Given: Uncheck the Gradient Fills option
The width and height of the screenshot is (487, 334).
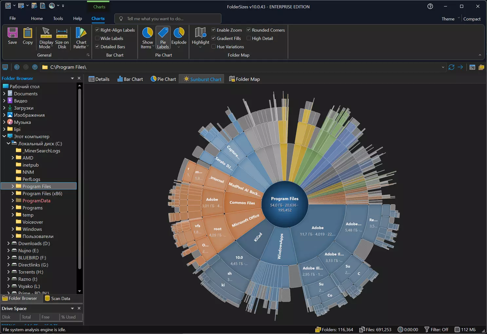Looking at the screenshot, I should pyautogui.click(x=214, y=38).
